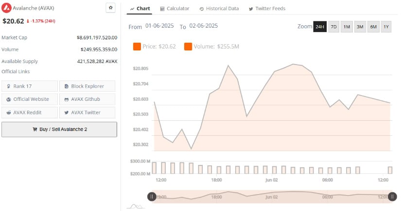Click the right range slider handle

pos(392,196)
